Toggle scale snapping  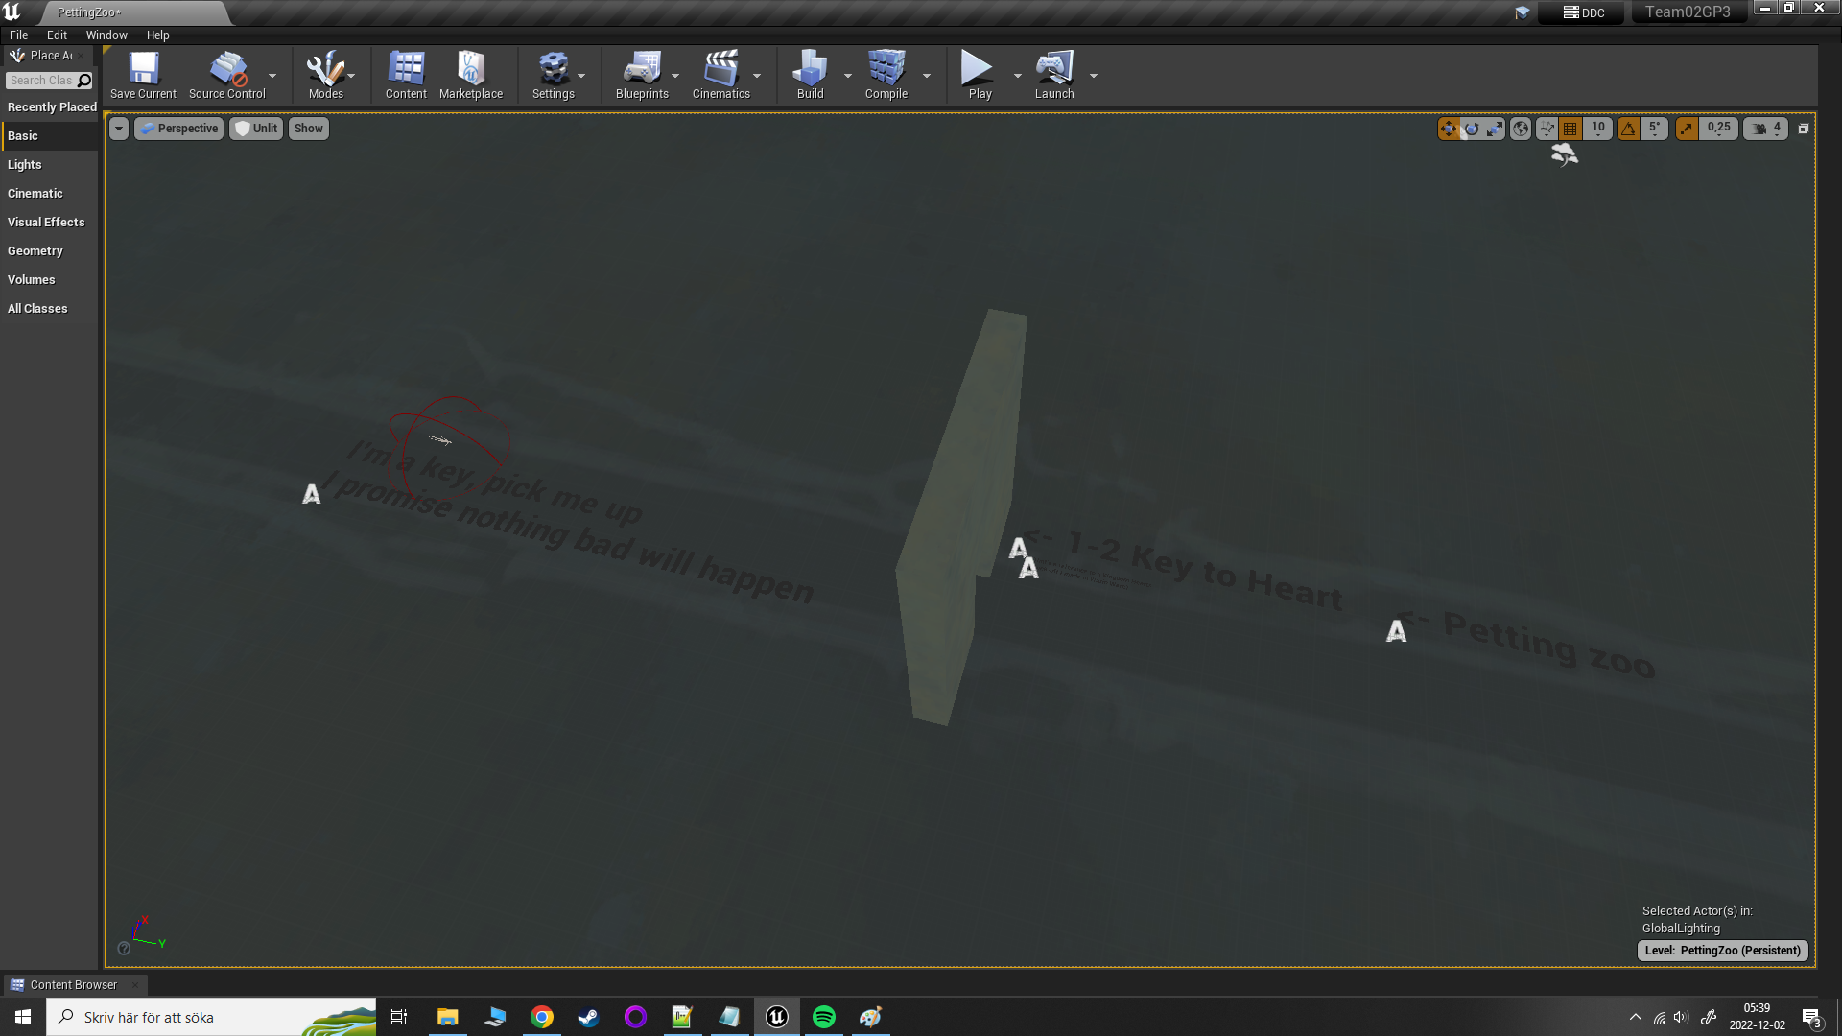tap(1687, 129)
